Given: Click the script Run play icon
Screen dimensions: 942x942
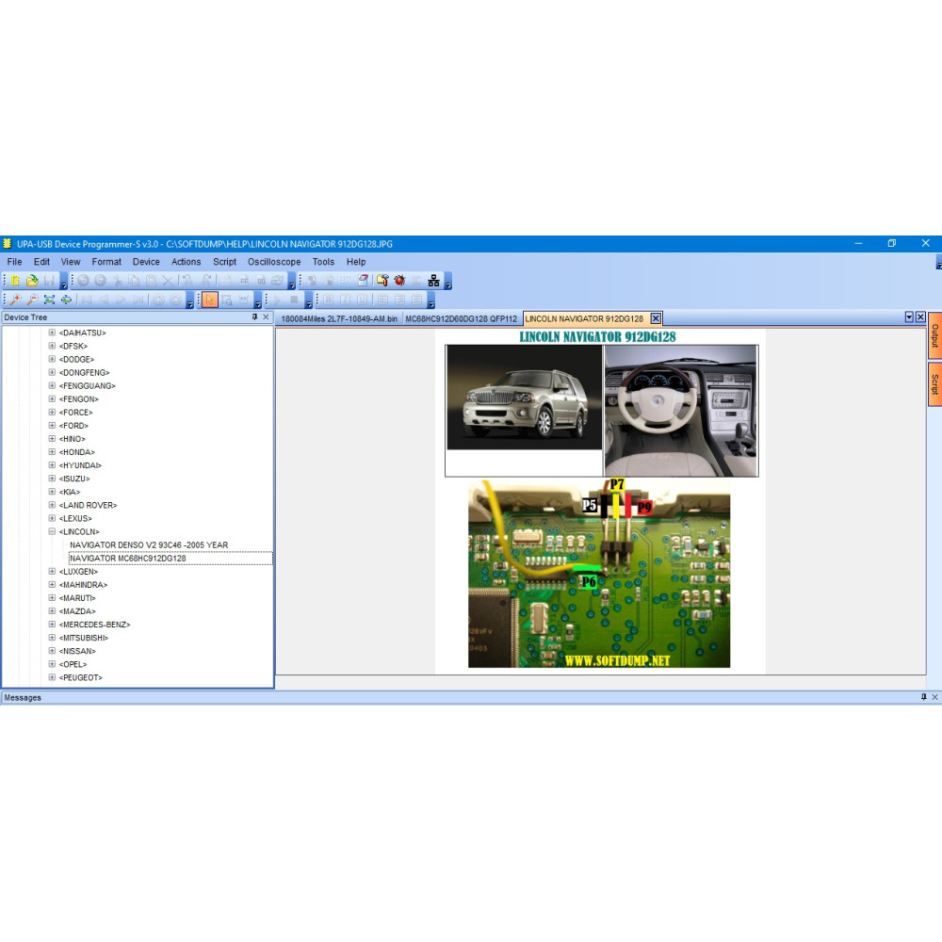Looking at the screenshot, I should (277, 300).
